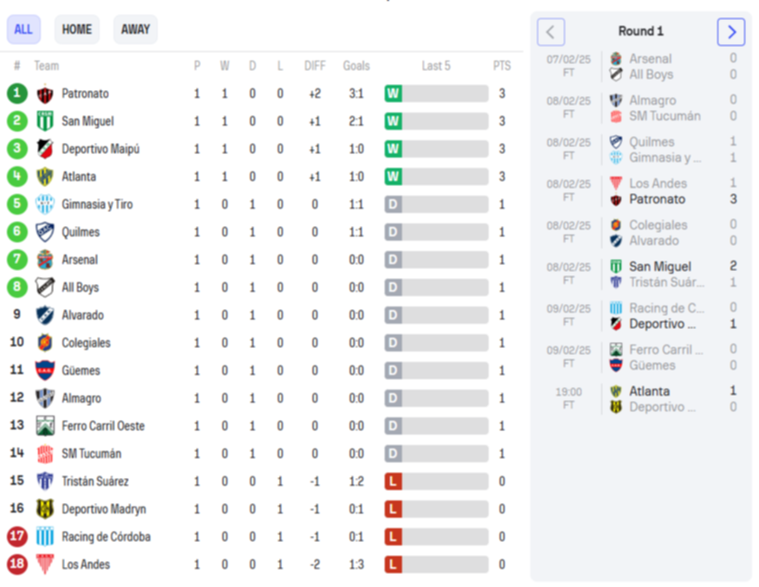Click the Atlanta crest in the table
The image size is (759, 587).
(x=45, y=177)
